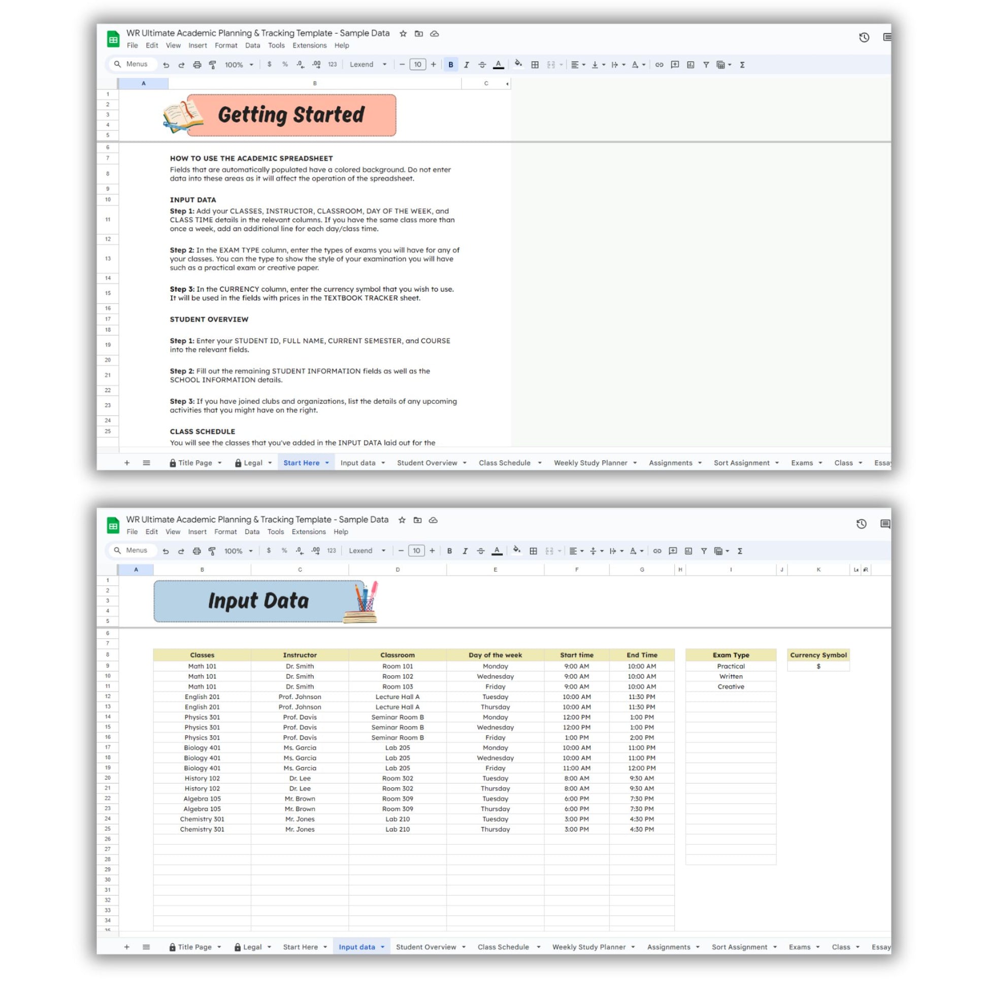Toggle off Bold in the upper window toolbar
Image resolution: width=988 pixels, height=988 pixels.
(x=450, y=65)
